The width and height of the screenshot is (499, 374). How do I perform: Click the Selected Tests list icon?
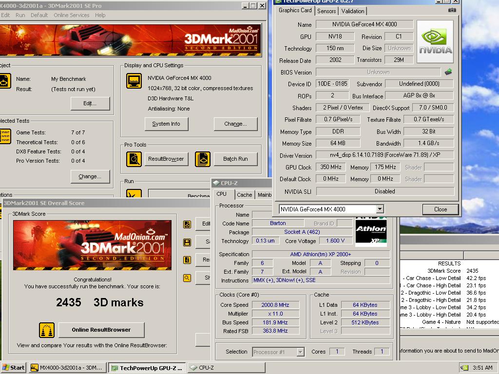(x=5, y=136)
